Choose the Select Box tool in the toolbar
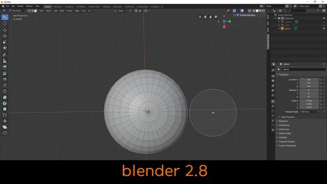 (x=5, y=17)
